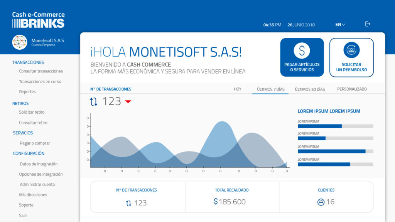Select the ÚLTIMOS 30 DÍAS tab
The image size is (395, 222).
(310, 89)
